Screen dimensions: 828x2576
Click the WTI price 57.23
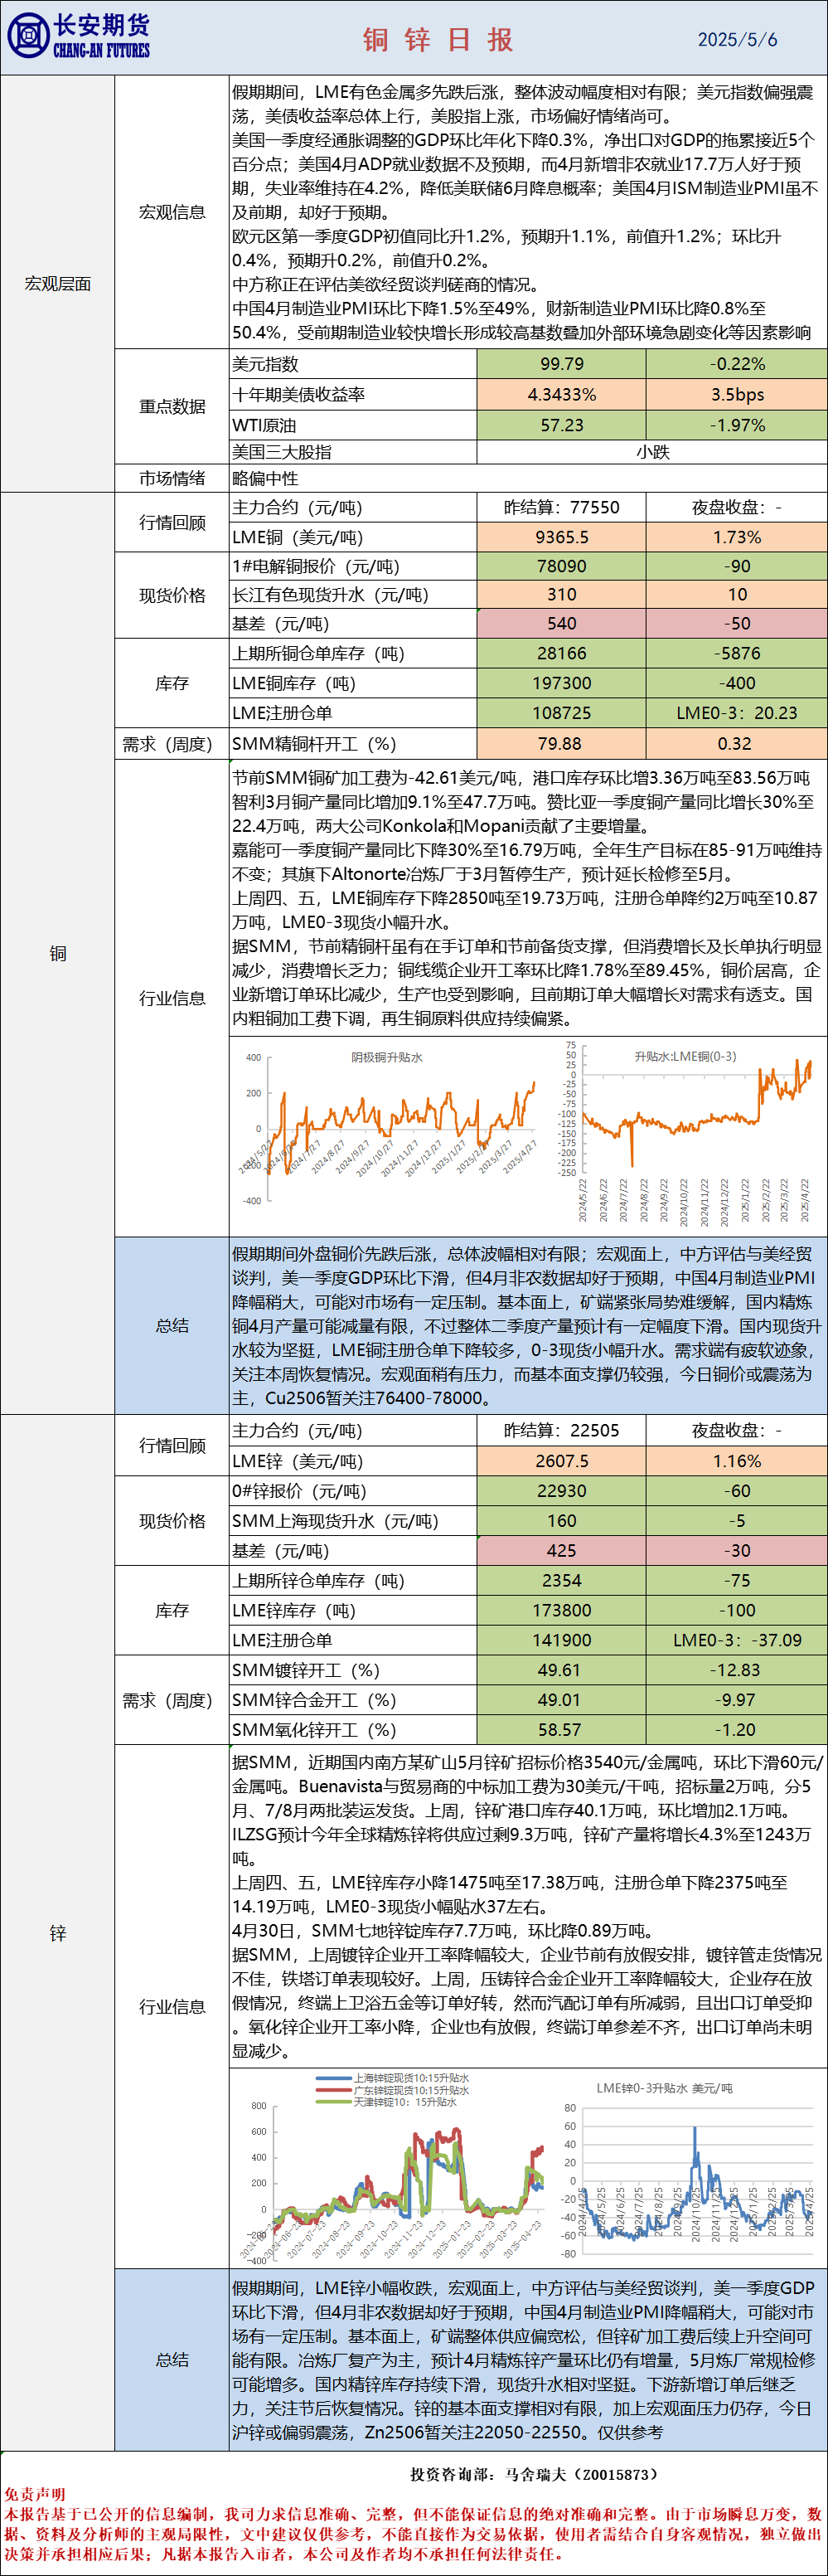pos(561,425)
